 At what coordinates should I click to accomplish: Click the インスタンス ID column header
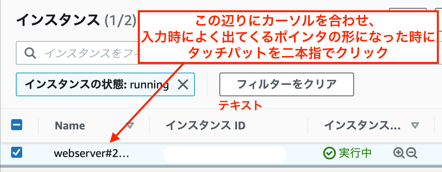[x=206, y=126]
